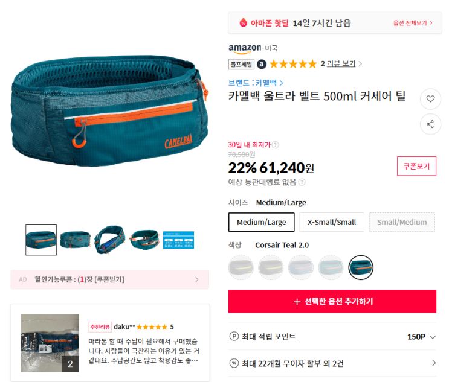Open the 할인가능쿠폰 banner chevron
Image resolution: width=449 pixels, height=382 pixels.
click(197, 279)
